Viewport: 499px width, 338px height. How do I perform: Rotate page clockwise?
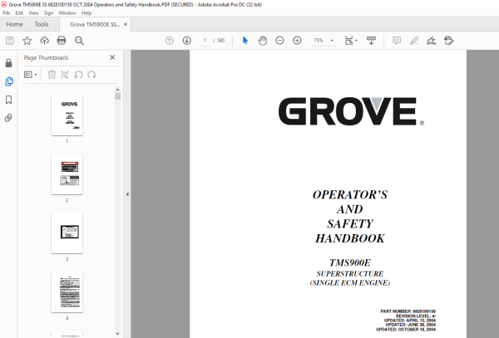pos(91,75)
